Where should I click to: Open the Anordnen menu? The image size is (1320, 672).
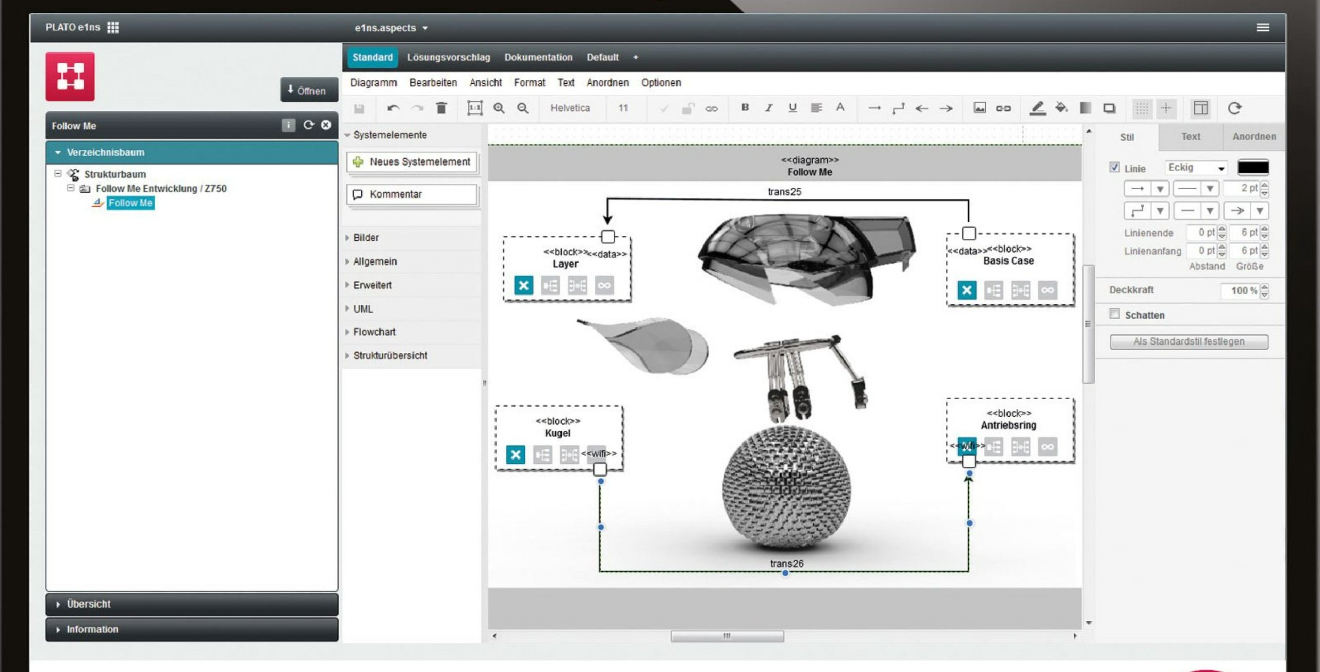607,83
